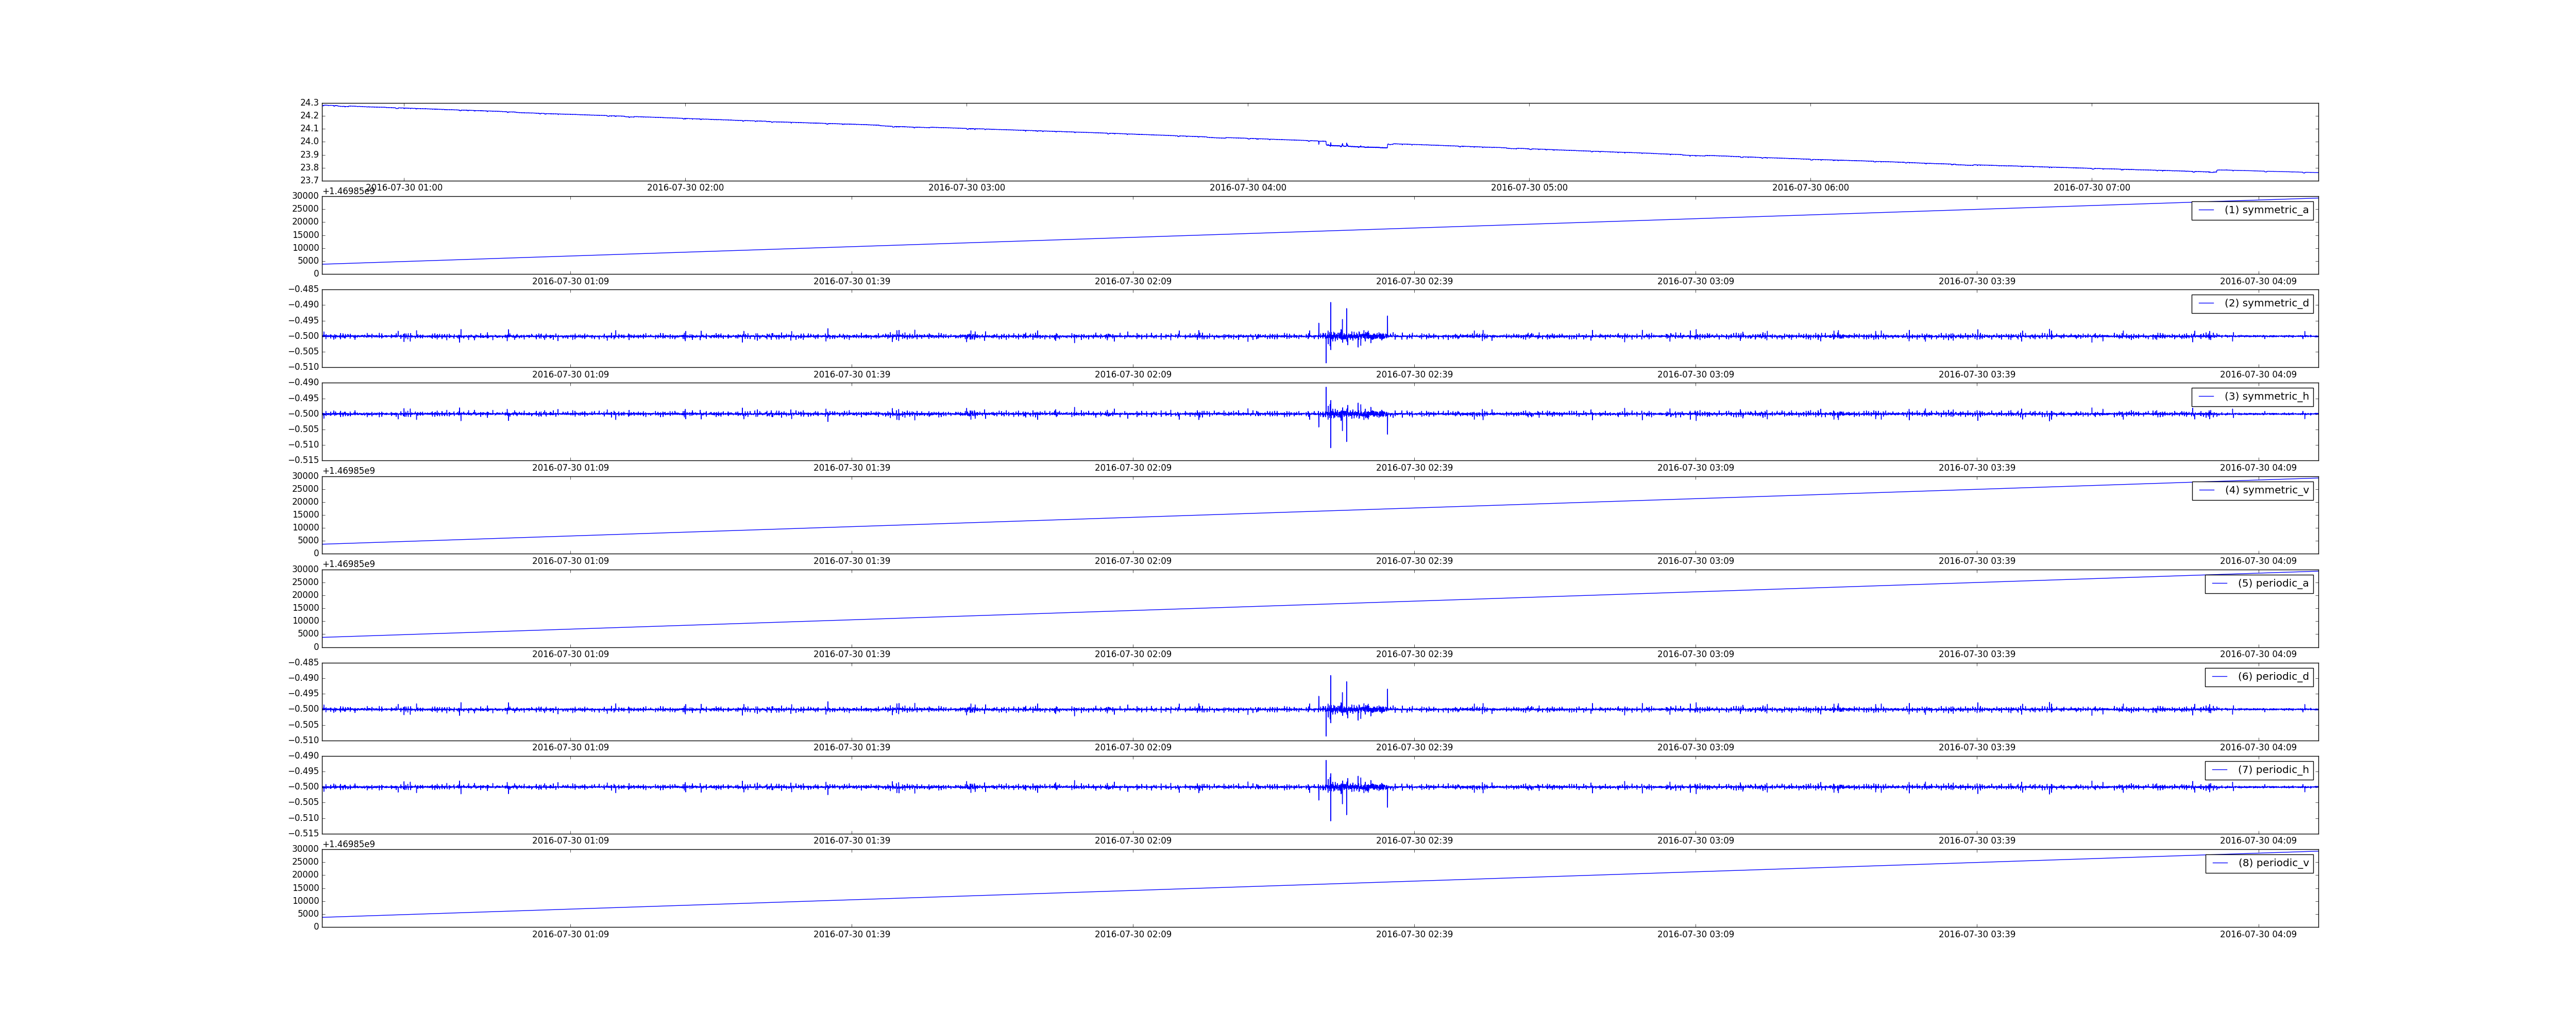Click the "(5) periodic_a" legend entry
The width and height of the screenshot is (2576, 1030).
tap(2259, 583)
